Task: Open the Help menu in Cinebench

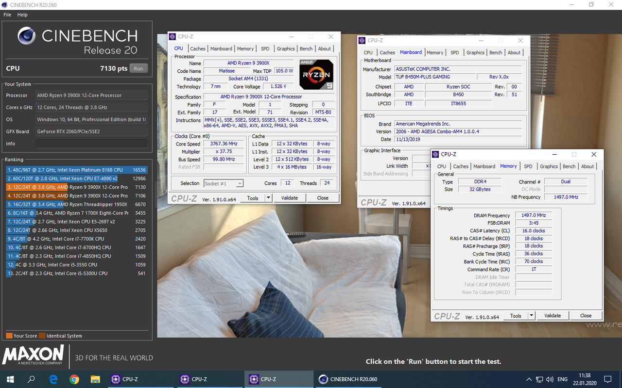Action: click(x=22, y=15)
